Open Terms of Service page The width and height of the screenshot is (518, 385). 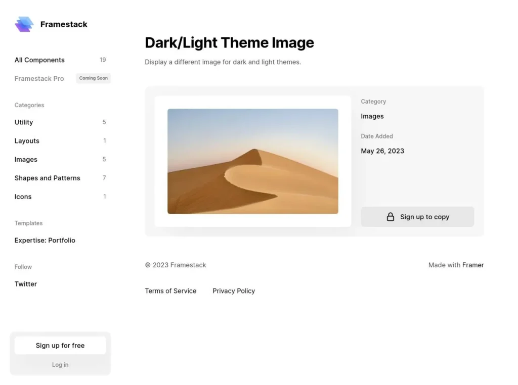pos(170,291)
